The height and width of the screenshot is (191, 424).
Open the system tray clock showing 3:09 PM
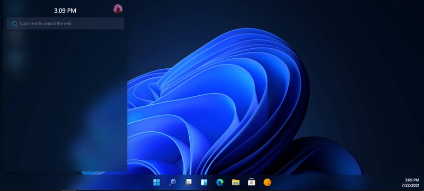click(x=412, y=180)
